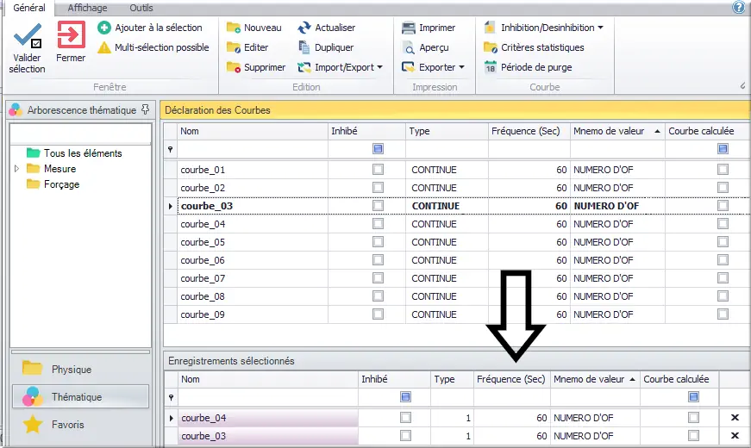The image size is (751, 448).
Task: Switch to the Général ribbon tab
Action: [29, 8]
